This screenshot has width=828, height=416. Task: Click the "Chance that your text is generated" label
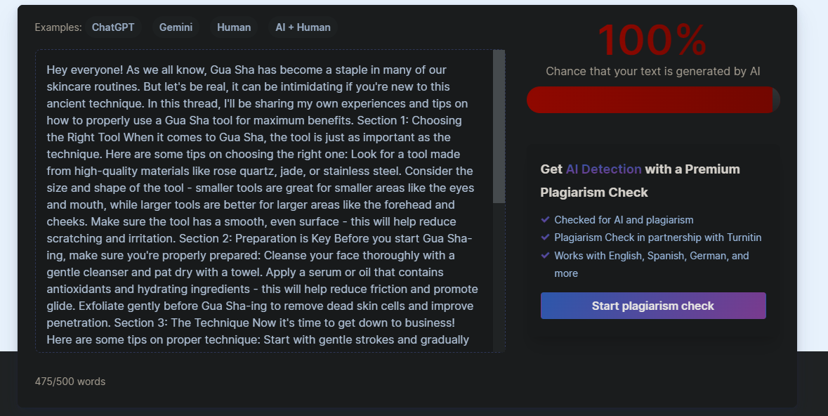tap(652, 71)
